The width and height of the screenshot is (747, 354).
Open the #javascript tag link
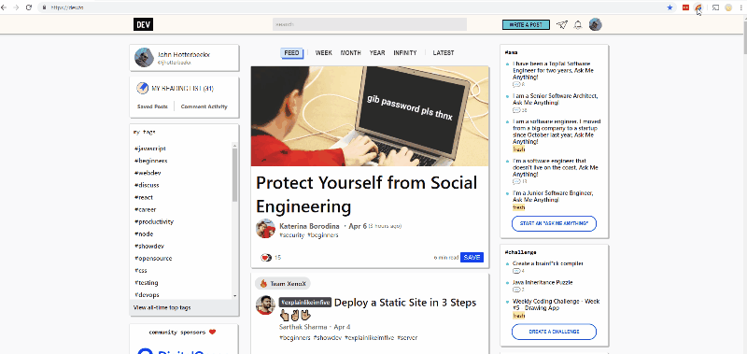click(x=150, y=149)
